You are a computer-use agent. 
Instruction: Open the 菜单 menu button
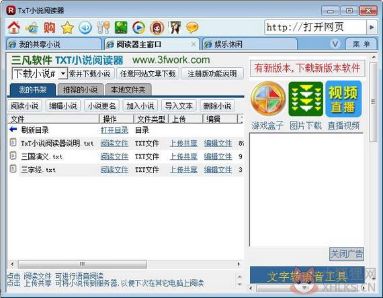pos(361,44)
